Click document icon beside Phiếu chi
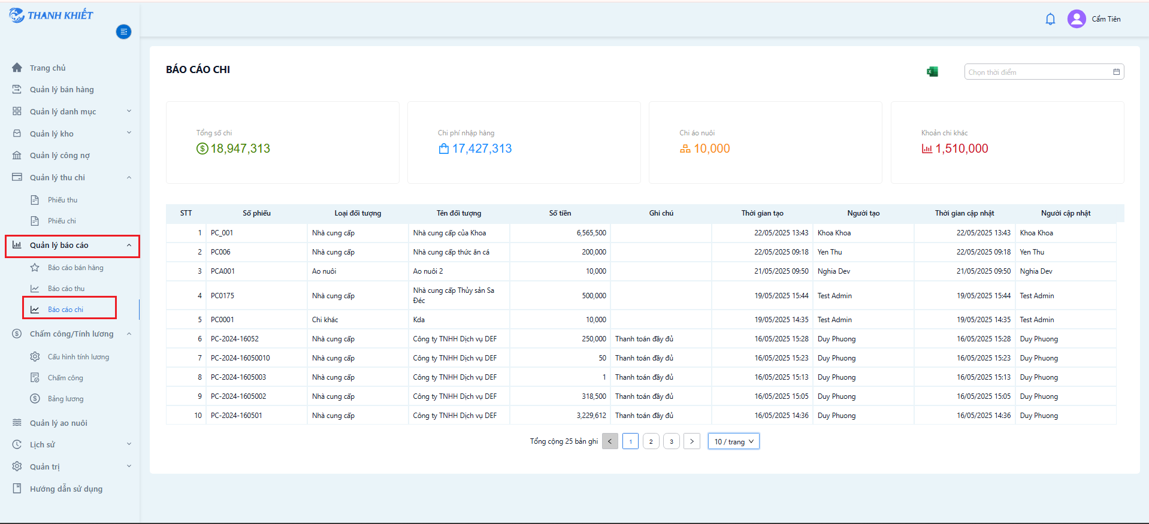The image size is (1149, 524). click(35, 221)
